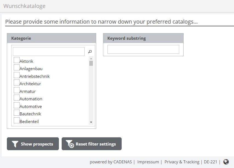Select the Architektur checkbox

pyautogui.click(x=17, y=82)
